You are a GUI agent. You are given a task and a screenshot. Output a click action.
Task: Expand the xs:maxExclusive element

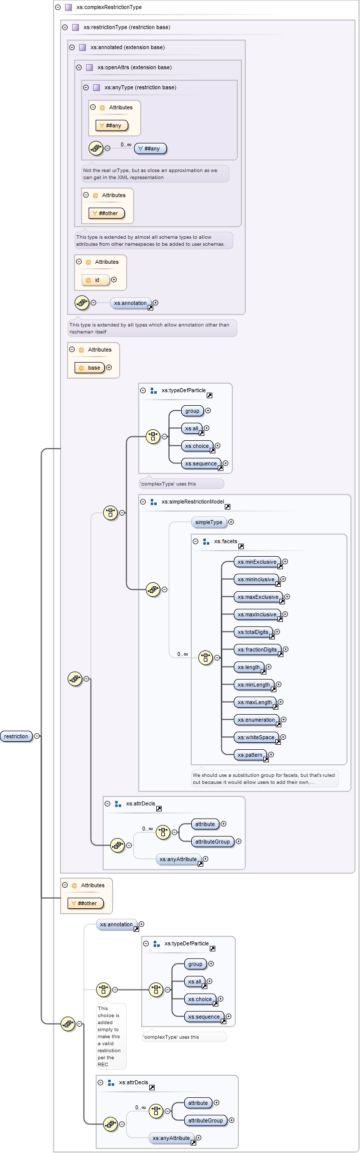(287, 597)
